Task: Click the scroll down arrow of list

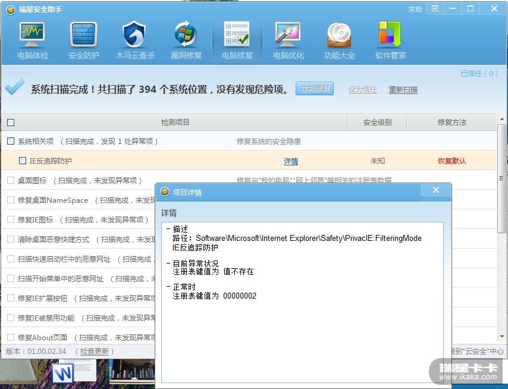Action: 502,337
